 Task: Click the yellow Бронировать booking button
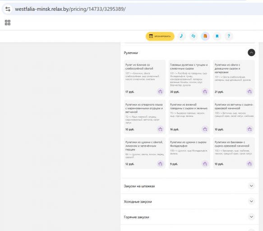[x=160, y=36]
